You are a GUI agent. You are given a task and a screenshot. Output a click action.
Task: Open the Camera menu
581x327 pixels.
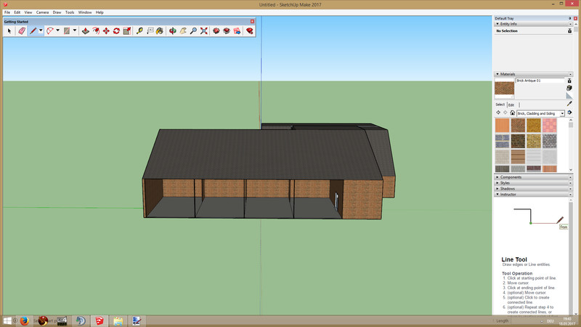pyautogui.click(x=42, y=12)
